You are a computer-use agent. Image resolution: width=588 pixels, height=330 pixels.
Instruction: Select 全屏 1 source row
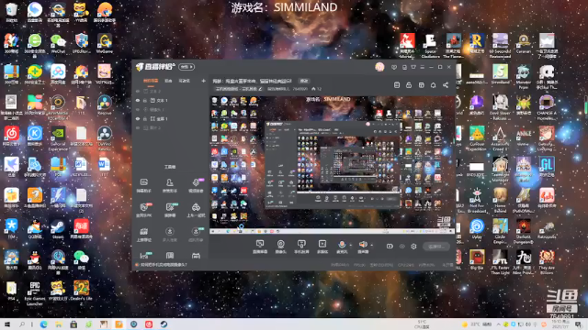tap(171, 119)
